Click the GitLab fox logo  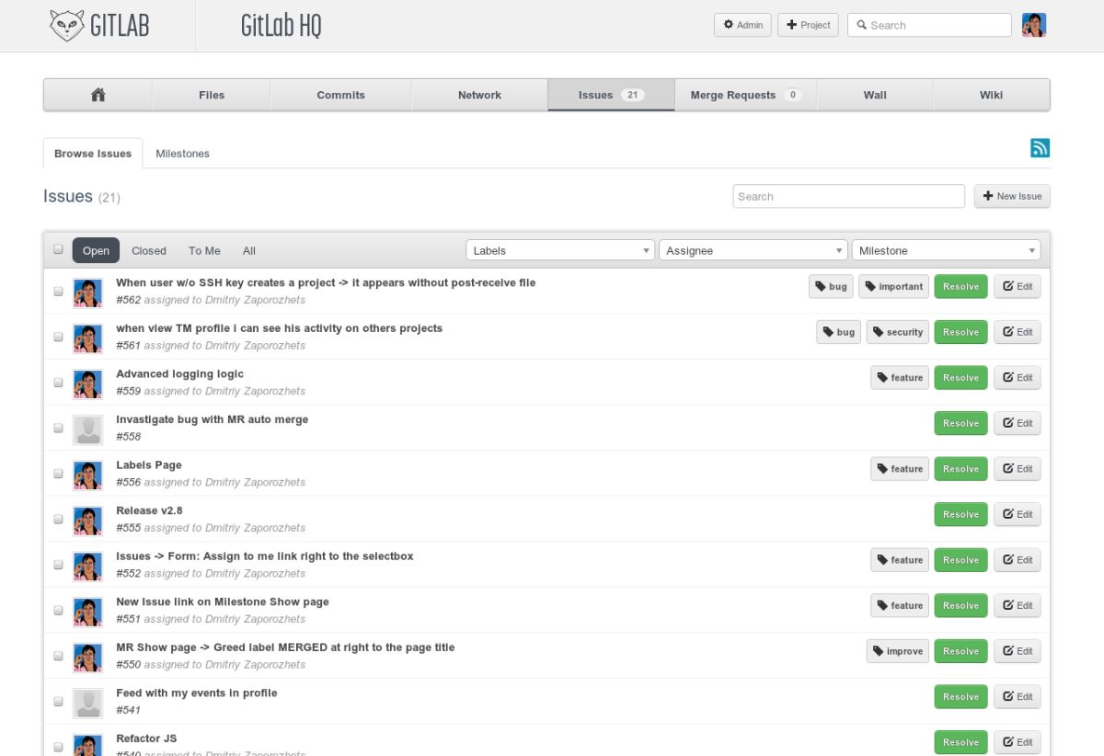pos(67,25)
